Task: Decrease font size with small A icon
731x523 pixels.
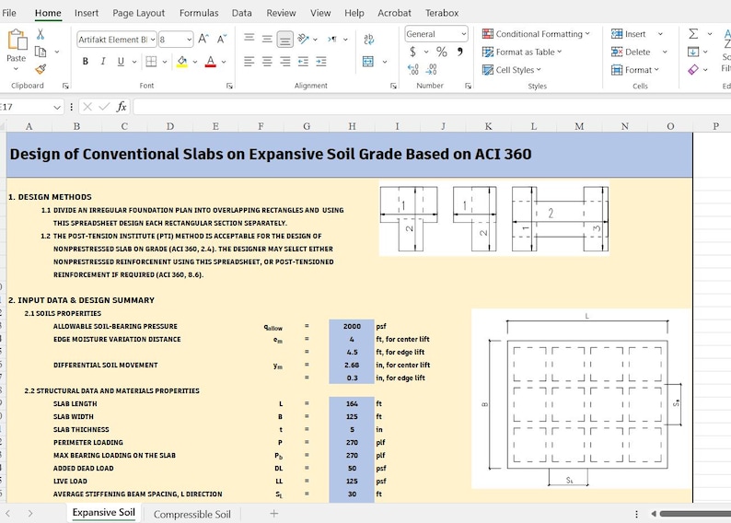Action: pyautogui.click(x=222, y=39)
